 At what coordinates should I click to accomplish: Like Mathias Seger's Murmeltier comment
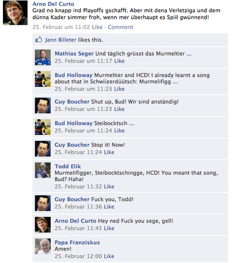[x=119, y=61]
